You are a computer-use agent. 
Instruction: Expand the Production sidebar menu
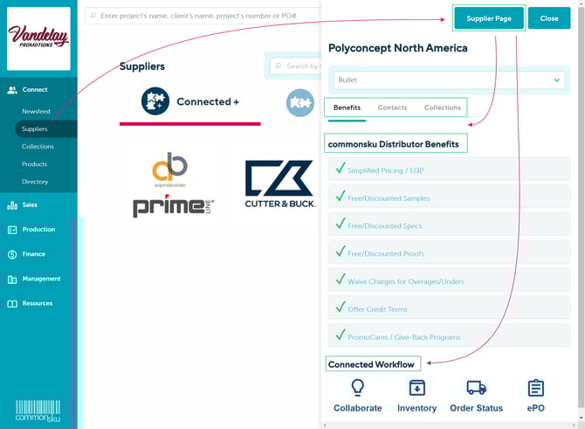pyautogui.click(x=38, y=230)
